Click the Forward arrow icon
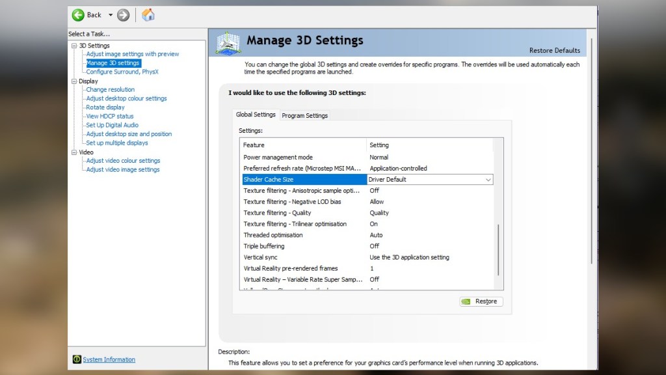The height and width of the screenshot is (375, 666). [124, 15]
